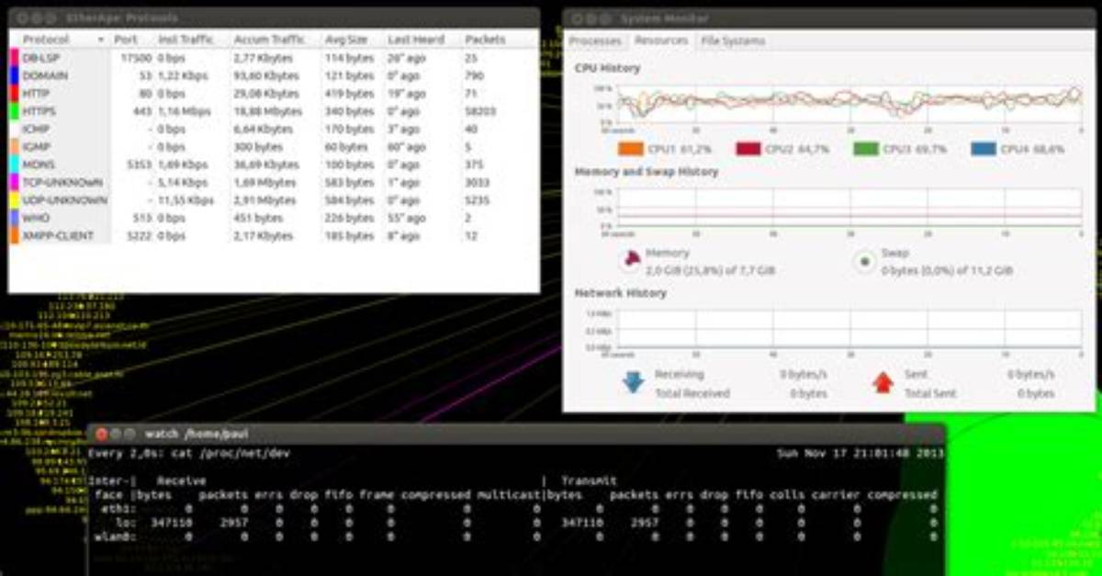The image size is (1102, 576).
Task: Click '60" ago' in IGMP row
Action: click(x=406, y=147)
